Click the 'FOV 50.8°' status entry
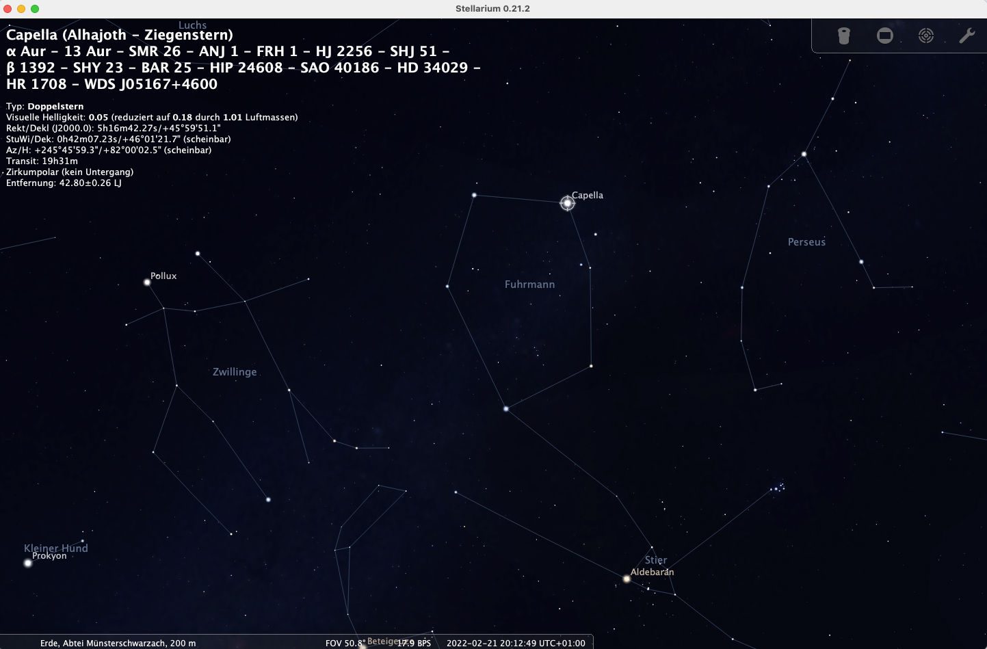 click(345, 643)
